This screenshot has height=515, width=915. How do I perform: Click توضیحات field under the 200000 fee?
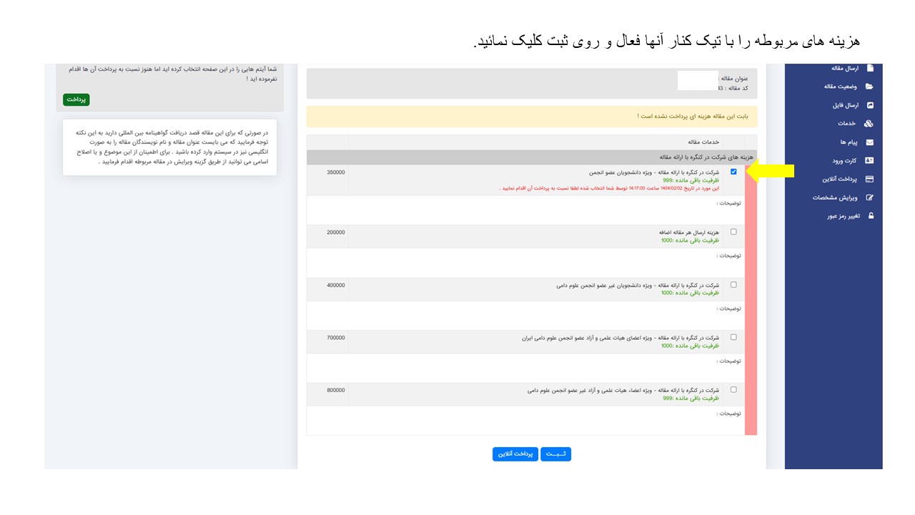525,263
